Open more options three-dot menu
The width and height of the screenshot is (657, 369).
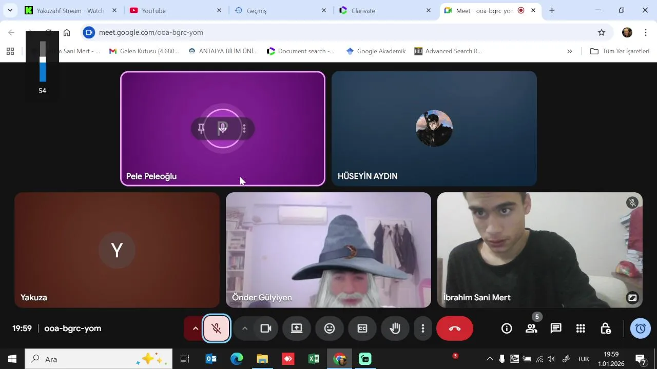coord(422,329)
